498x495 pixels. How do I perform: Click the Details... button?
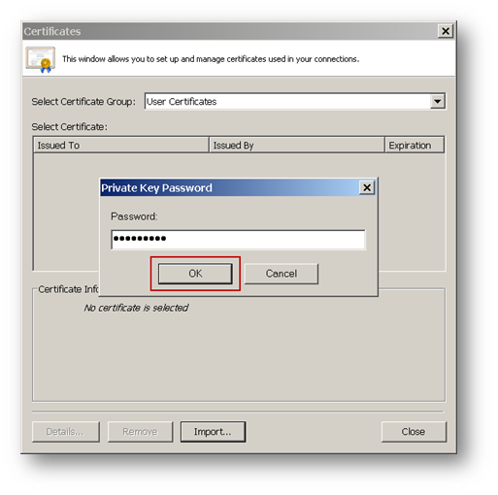(66, 432)
